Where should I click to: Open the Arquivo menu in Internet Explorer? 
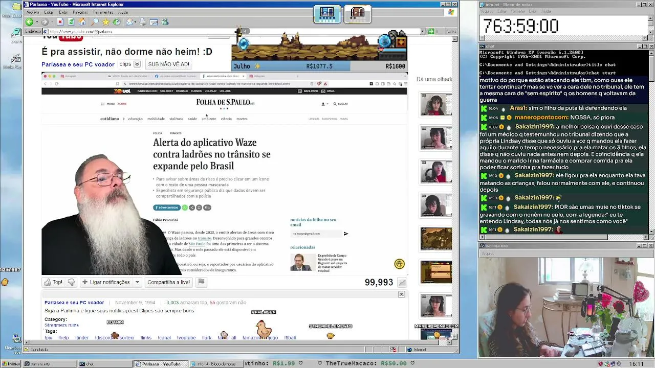[32, 12]
